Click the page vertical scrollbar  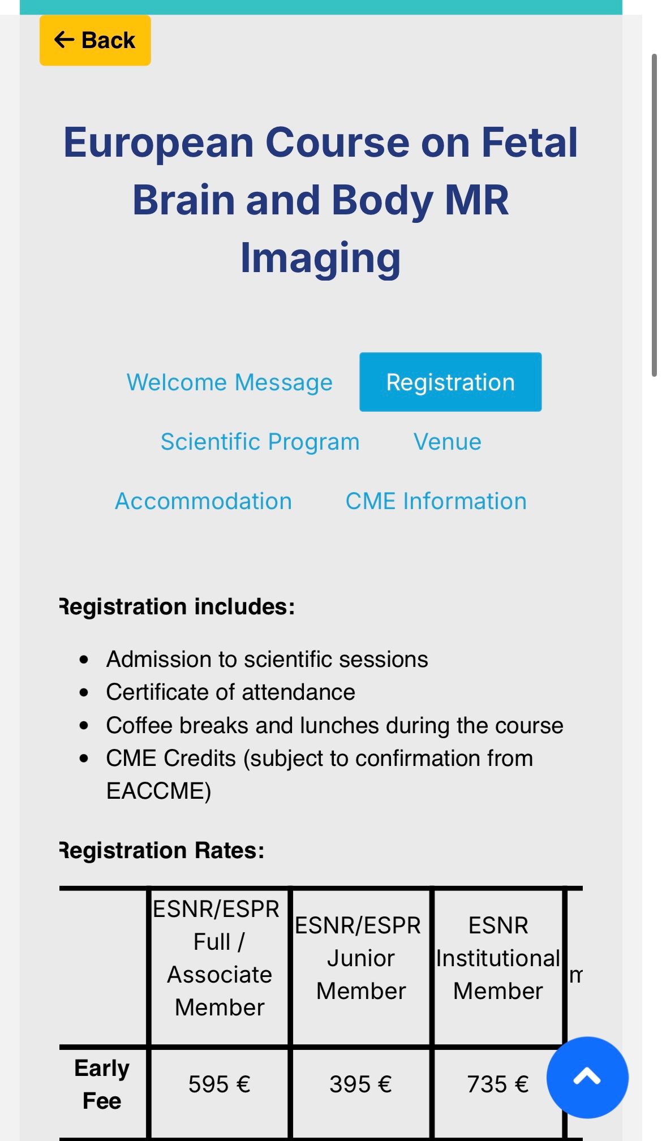pyautogui.click(x=654, y=215)
